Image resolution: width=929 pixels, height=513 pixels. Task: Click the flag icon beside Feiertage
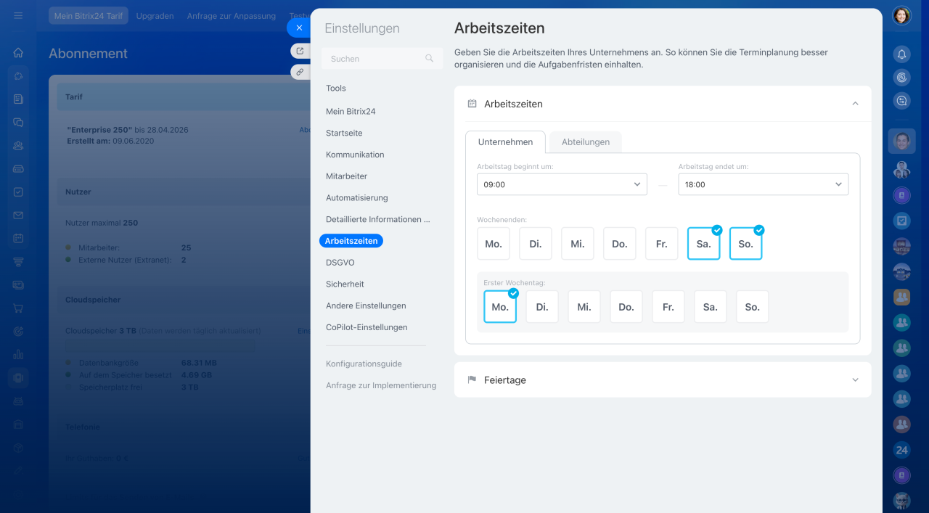pyautogui.click(x=472, y=379)
